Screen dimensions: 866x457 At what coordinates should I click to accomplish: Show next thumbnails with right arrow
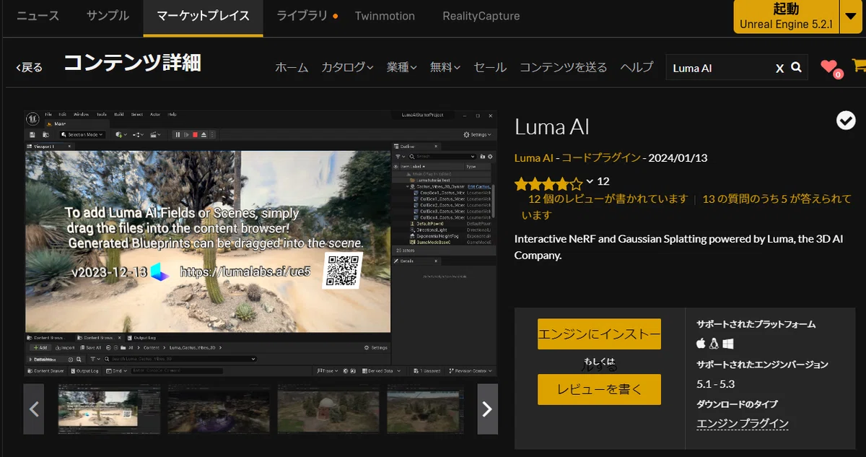coord(487,409)
